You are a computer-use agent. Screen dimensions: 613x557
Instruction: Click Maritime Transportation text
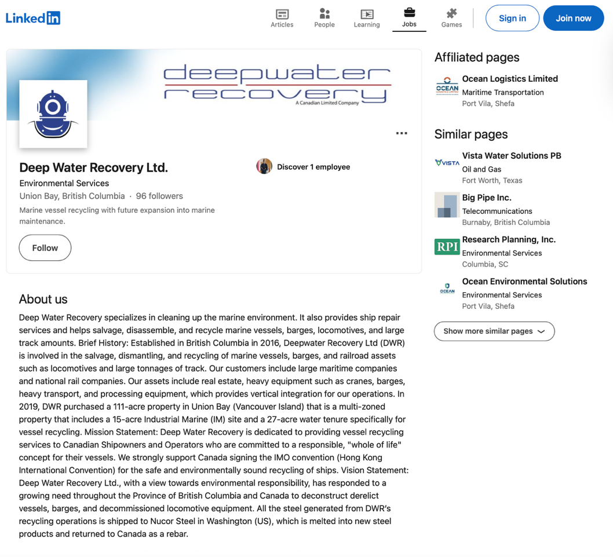coord(503,92)
